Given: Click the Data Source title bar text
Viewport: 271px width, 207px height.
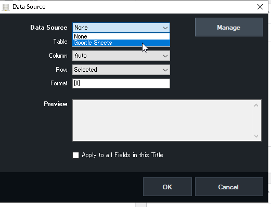Looking at the screenshot, I should pyautogui.click(x=29, y=7).
